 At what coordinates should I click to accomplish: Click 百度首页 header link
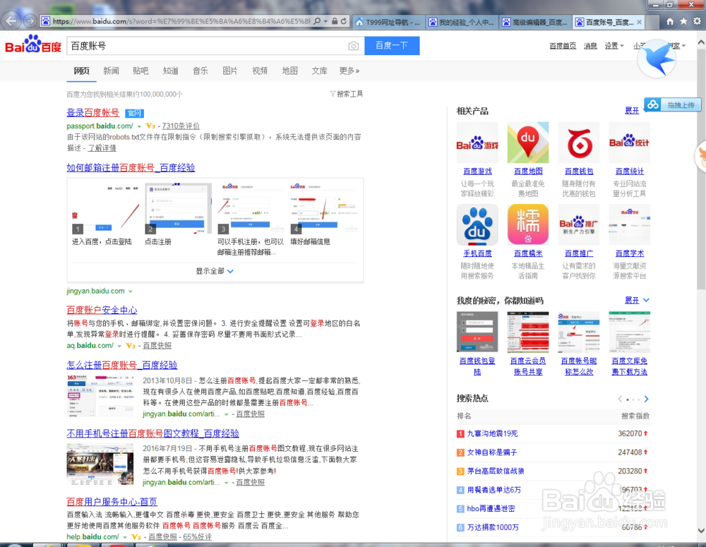(x=563, y=46)
